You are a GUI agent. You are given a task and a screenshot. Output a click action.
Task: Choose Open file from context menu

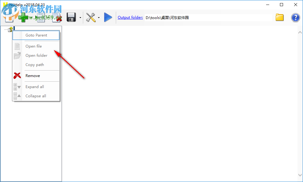pyautogui.click(x=36, y=46)
